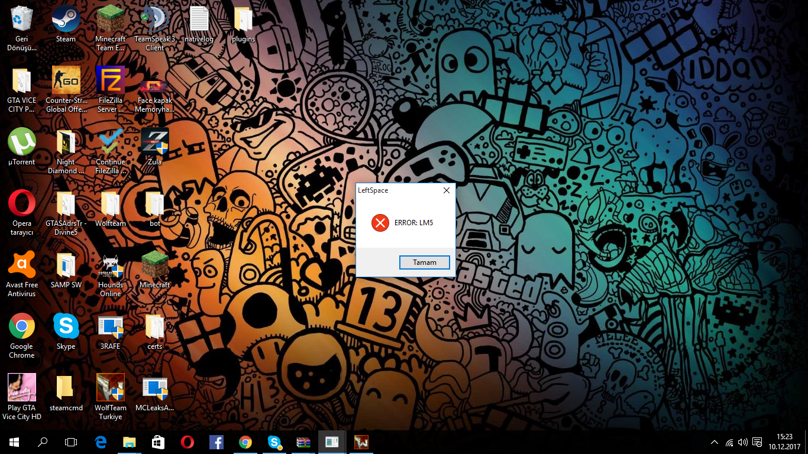808x454 pixels.
Task: Open taskbar search magnifier
Action: click(x=43, y=442)
